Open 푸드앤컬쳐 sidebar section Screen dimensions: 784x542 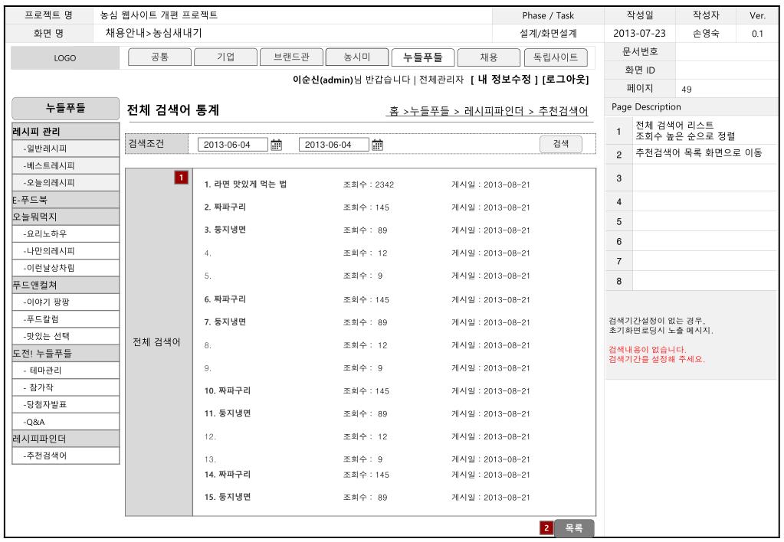tap(65, 286)
